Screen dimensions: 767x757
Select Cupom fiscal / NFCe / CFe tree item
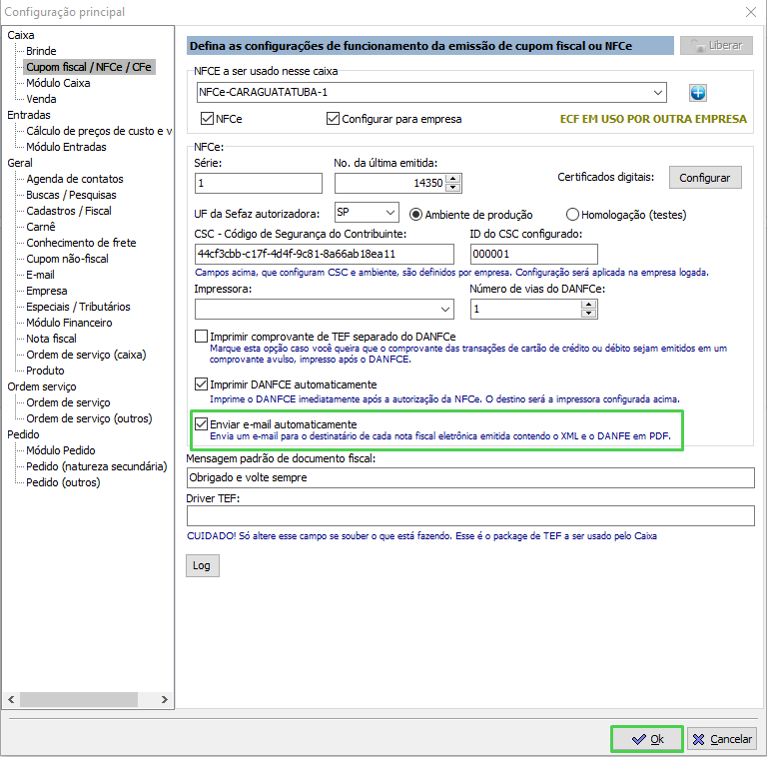point(89,67)
